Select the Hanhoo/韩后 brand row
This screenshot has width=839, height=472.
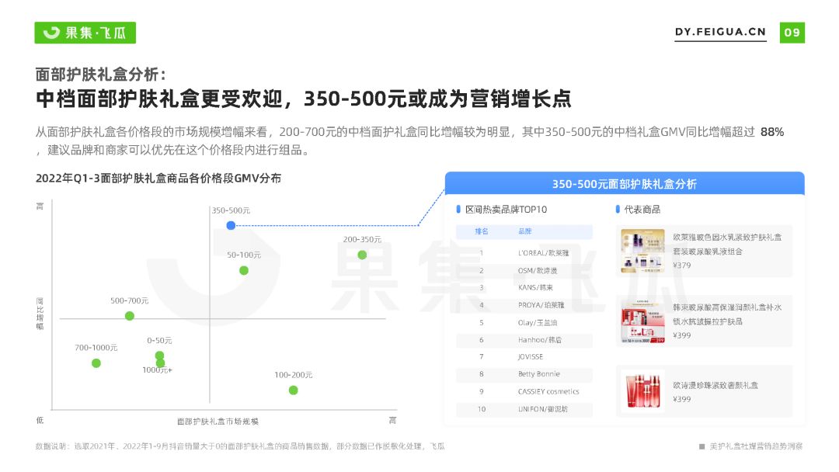[524, 340]
